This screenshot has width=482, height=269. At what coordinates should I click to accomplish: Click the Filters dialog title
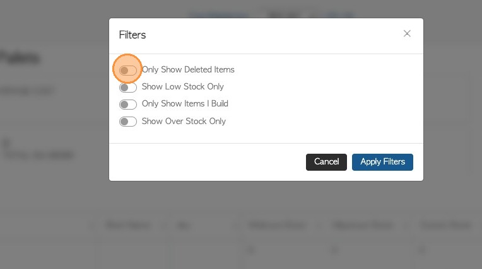132,35
